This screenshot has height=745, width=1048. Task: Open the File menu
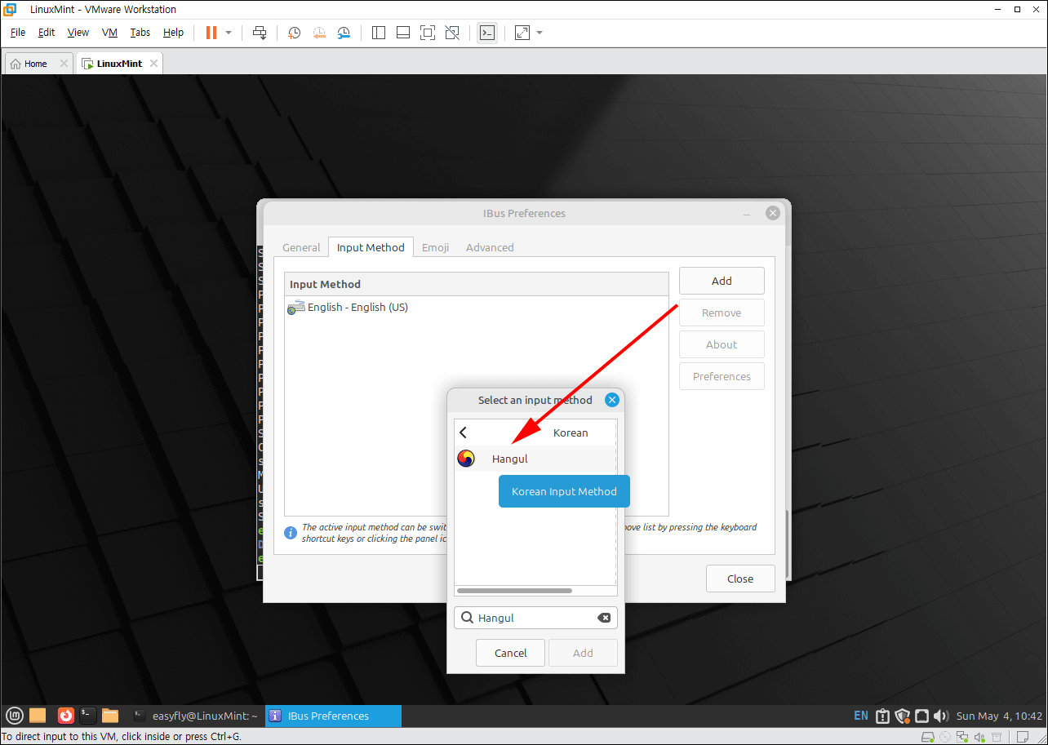(x=18, y=33)
